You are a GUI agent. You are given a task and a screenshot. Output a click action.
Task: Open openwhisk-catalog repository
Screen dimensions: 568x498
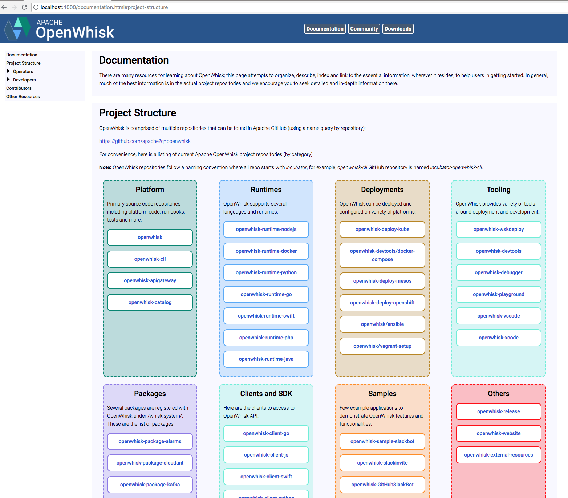150,302
